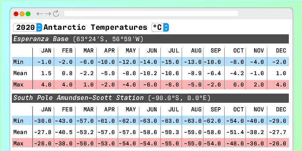Viewport: 302px width, 151px height.
Task: Click the browser address bar
Action: (151, 14)
